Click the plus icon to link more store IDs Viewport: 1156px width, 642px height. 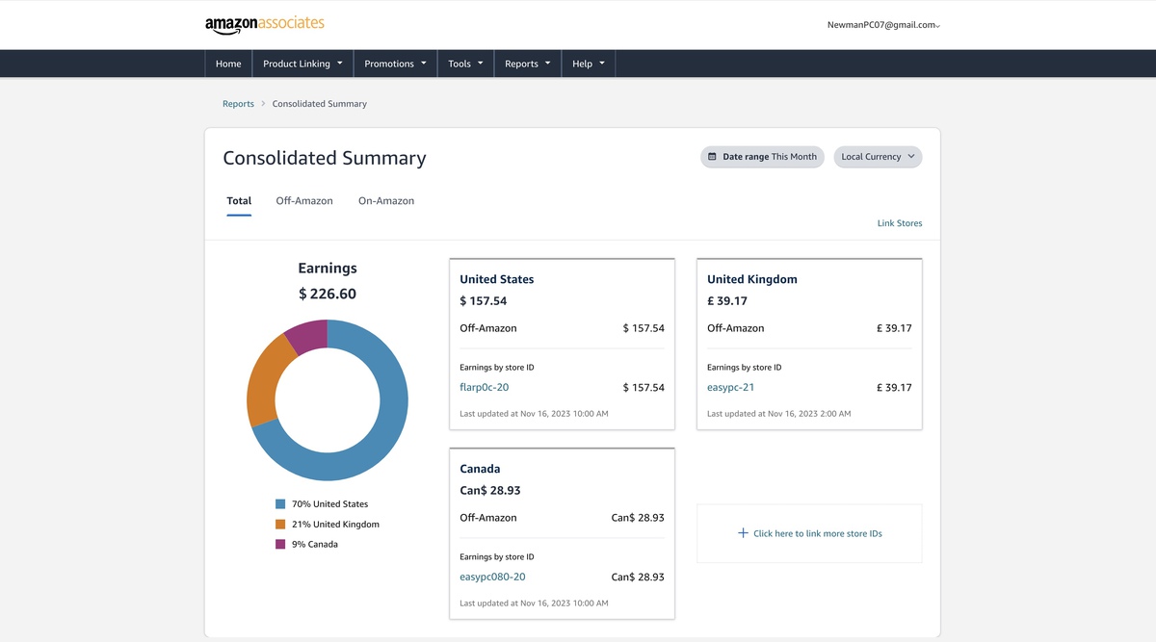743,533
